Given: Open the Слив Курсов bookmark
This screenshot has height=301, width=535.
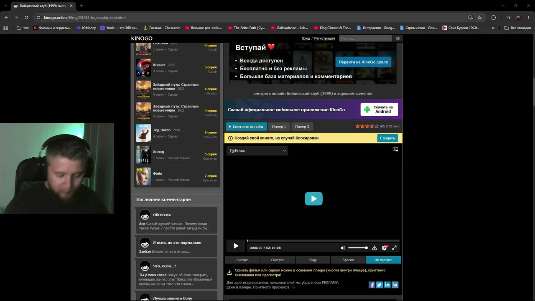Looking at the screenshot, I should coord(461,28).
